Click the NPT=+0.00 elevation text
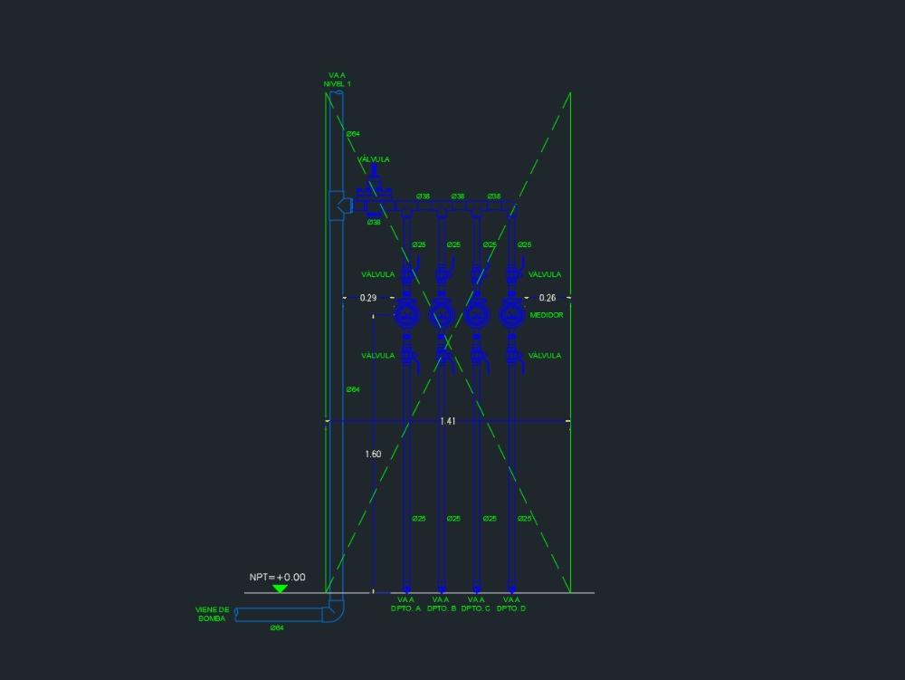Viewport: 905px width, 680px height. tap(278, 577)
